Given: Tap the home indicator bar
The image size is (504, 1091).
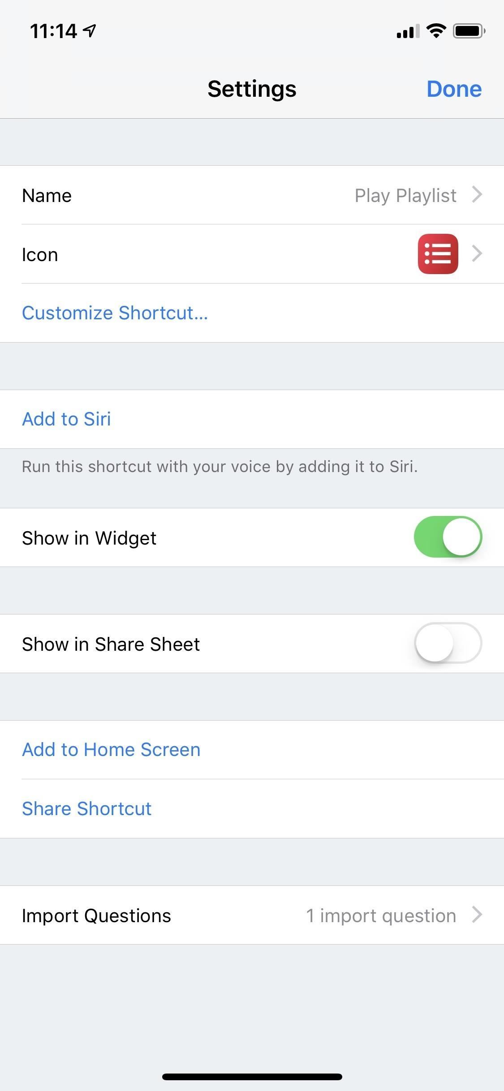Looking at the screenshot, I should pyautogui.click(x=252, y=1077).
